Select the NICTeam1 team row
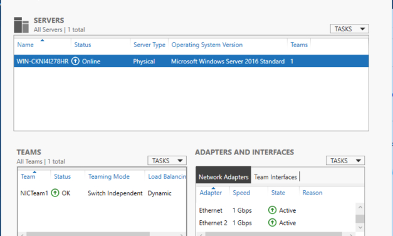The height and width of the screenshot is (236, 393). click(x=102, y=193)
